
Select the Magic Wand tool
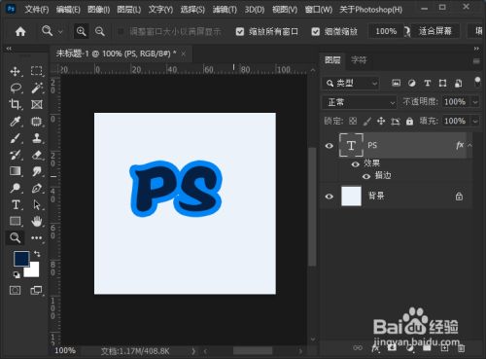click(37, 88)
